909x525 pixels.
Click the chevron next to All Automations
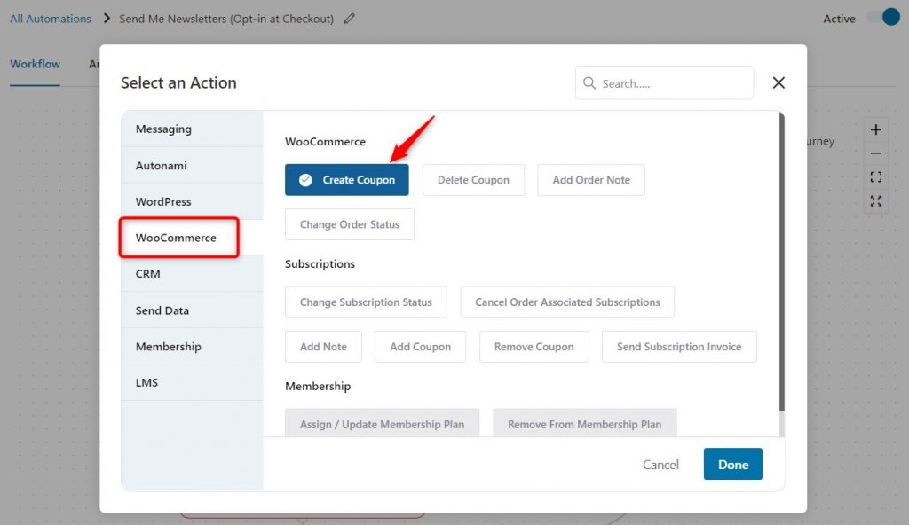pos(107,19)
